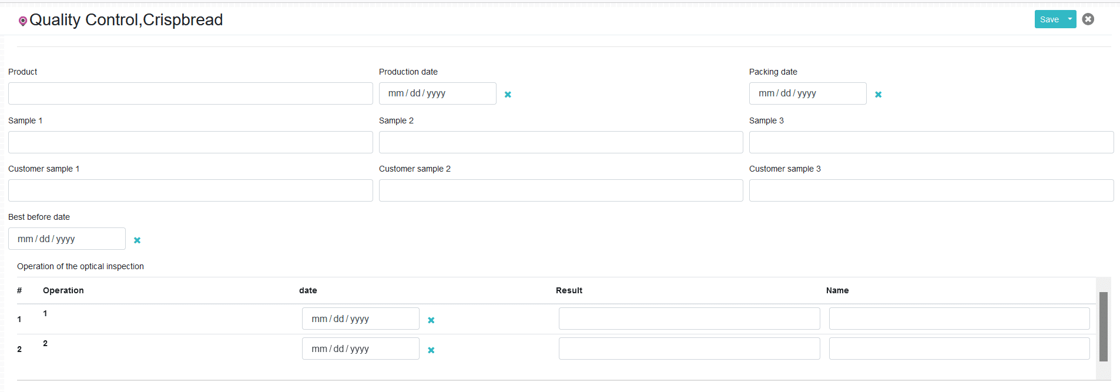Click the Result field in row 1
Screen dimensions: 1120x392
(689, 319)
